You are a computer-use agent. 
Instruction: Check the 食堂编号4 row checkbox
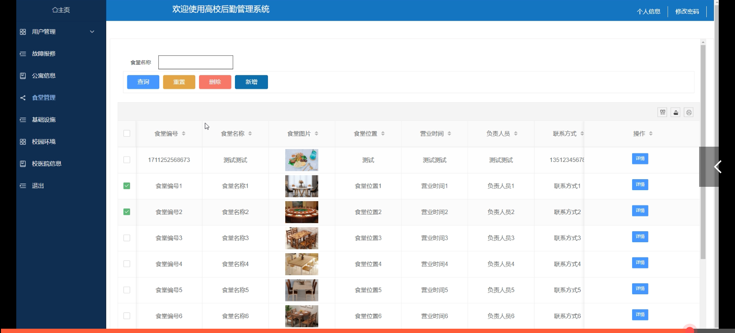tap(127, 264)
